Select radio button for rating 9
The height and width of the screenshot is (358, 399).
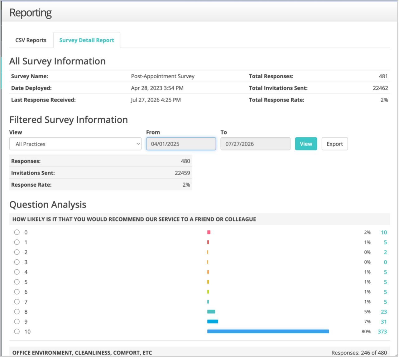click(x=17, y=321)
